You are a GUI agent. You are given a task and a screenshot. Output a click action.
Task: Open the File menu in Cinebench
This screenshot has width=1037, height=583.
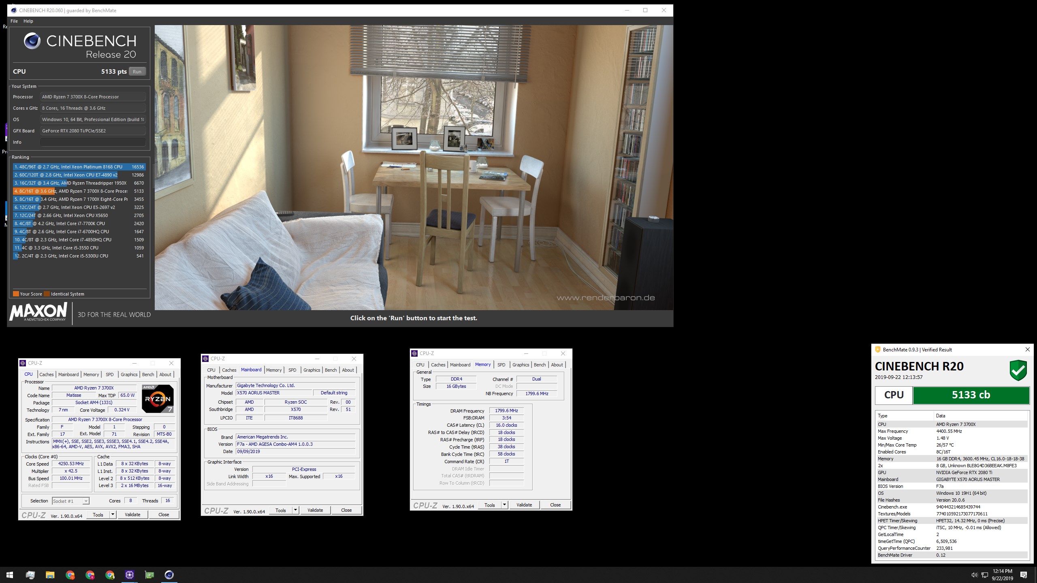14,21
